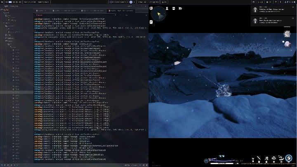Click the round avatar icon in editor title bar
This screenshot has height=167, width=297.
coord(131,2)
